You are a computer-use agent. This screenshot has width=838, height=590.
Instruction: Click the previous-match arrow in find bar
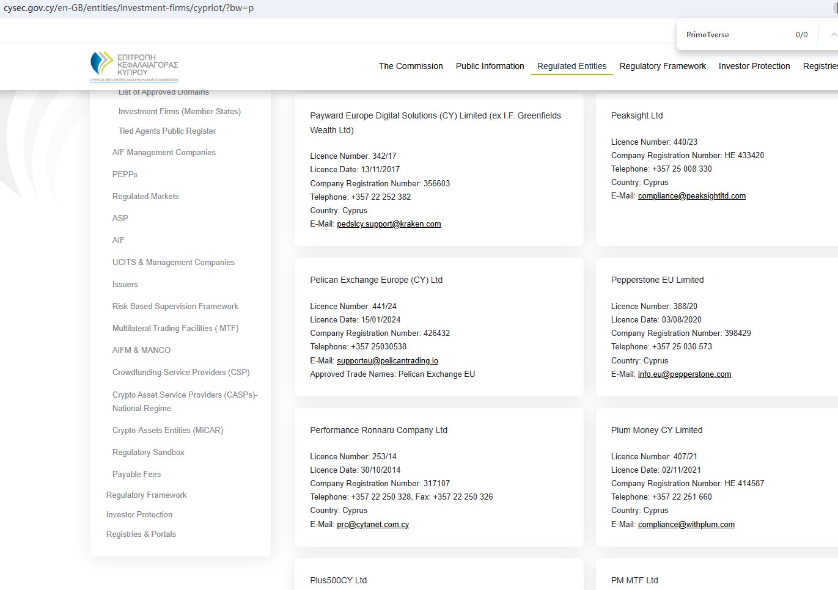pyautogui.click(x=834, y=35)
